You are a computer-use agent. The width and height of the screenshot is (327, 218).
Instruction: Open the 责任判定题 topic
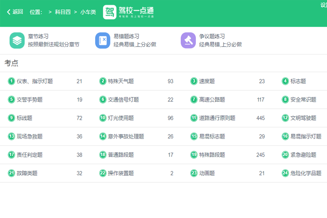tap(29, 155)
